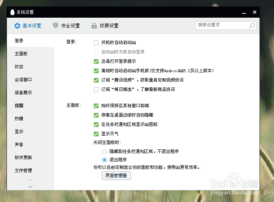274x202 pixels.
Task: Close the 系统设置 window
Action: click(x=255, y=12)
